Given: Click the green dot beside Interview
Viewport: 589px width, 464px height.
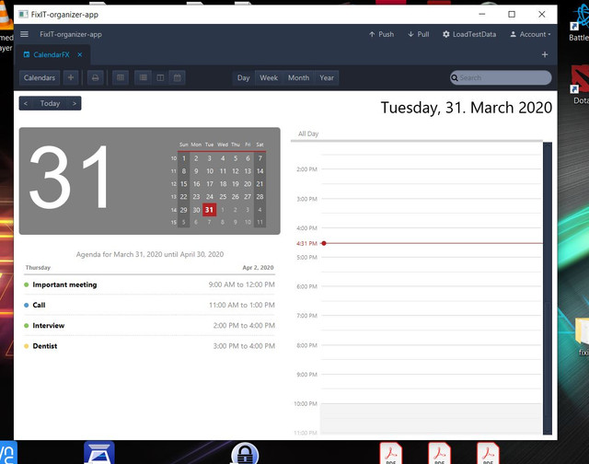Looking at the screenshot, I should click(x=27, y=326).
